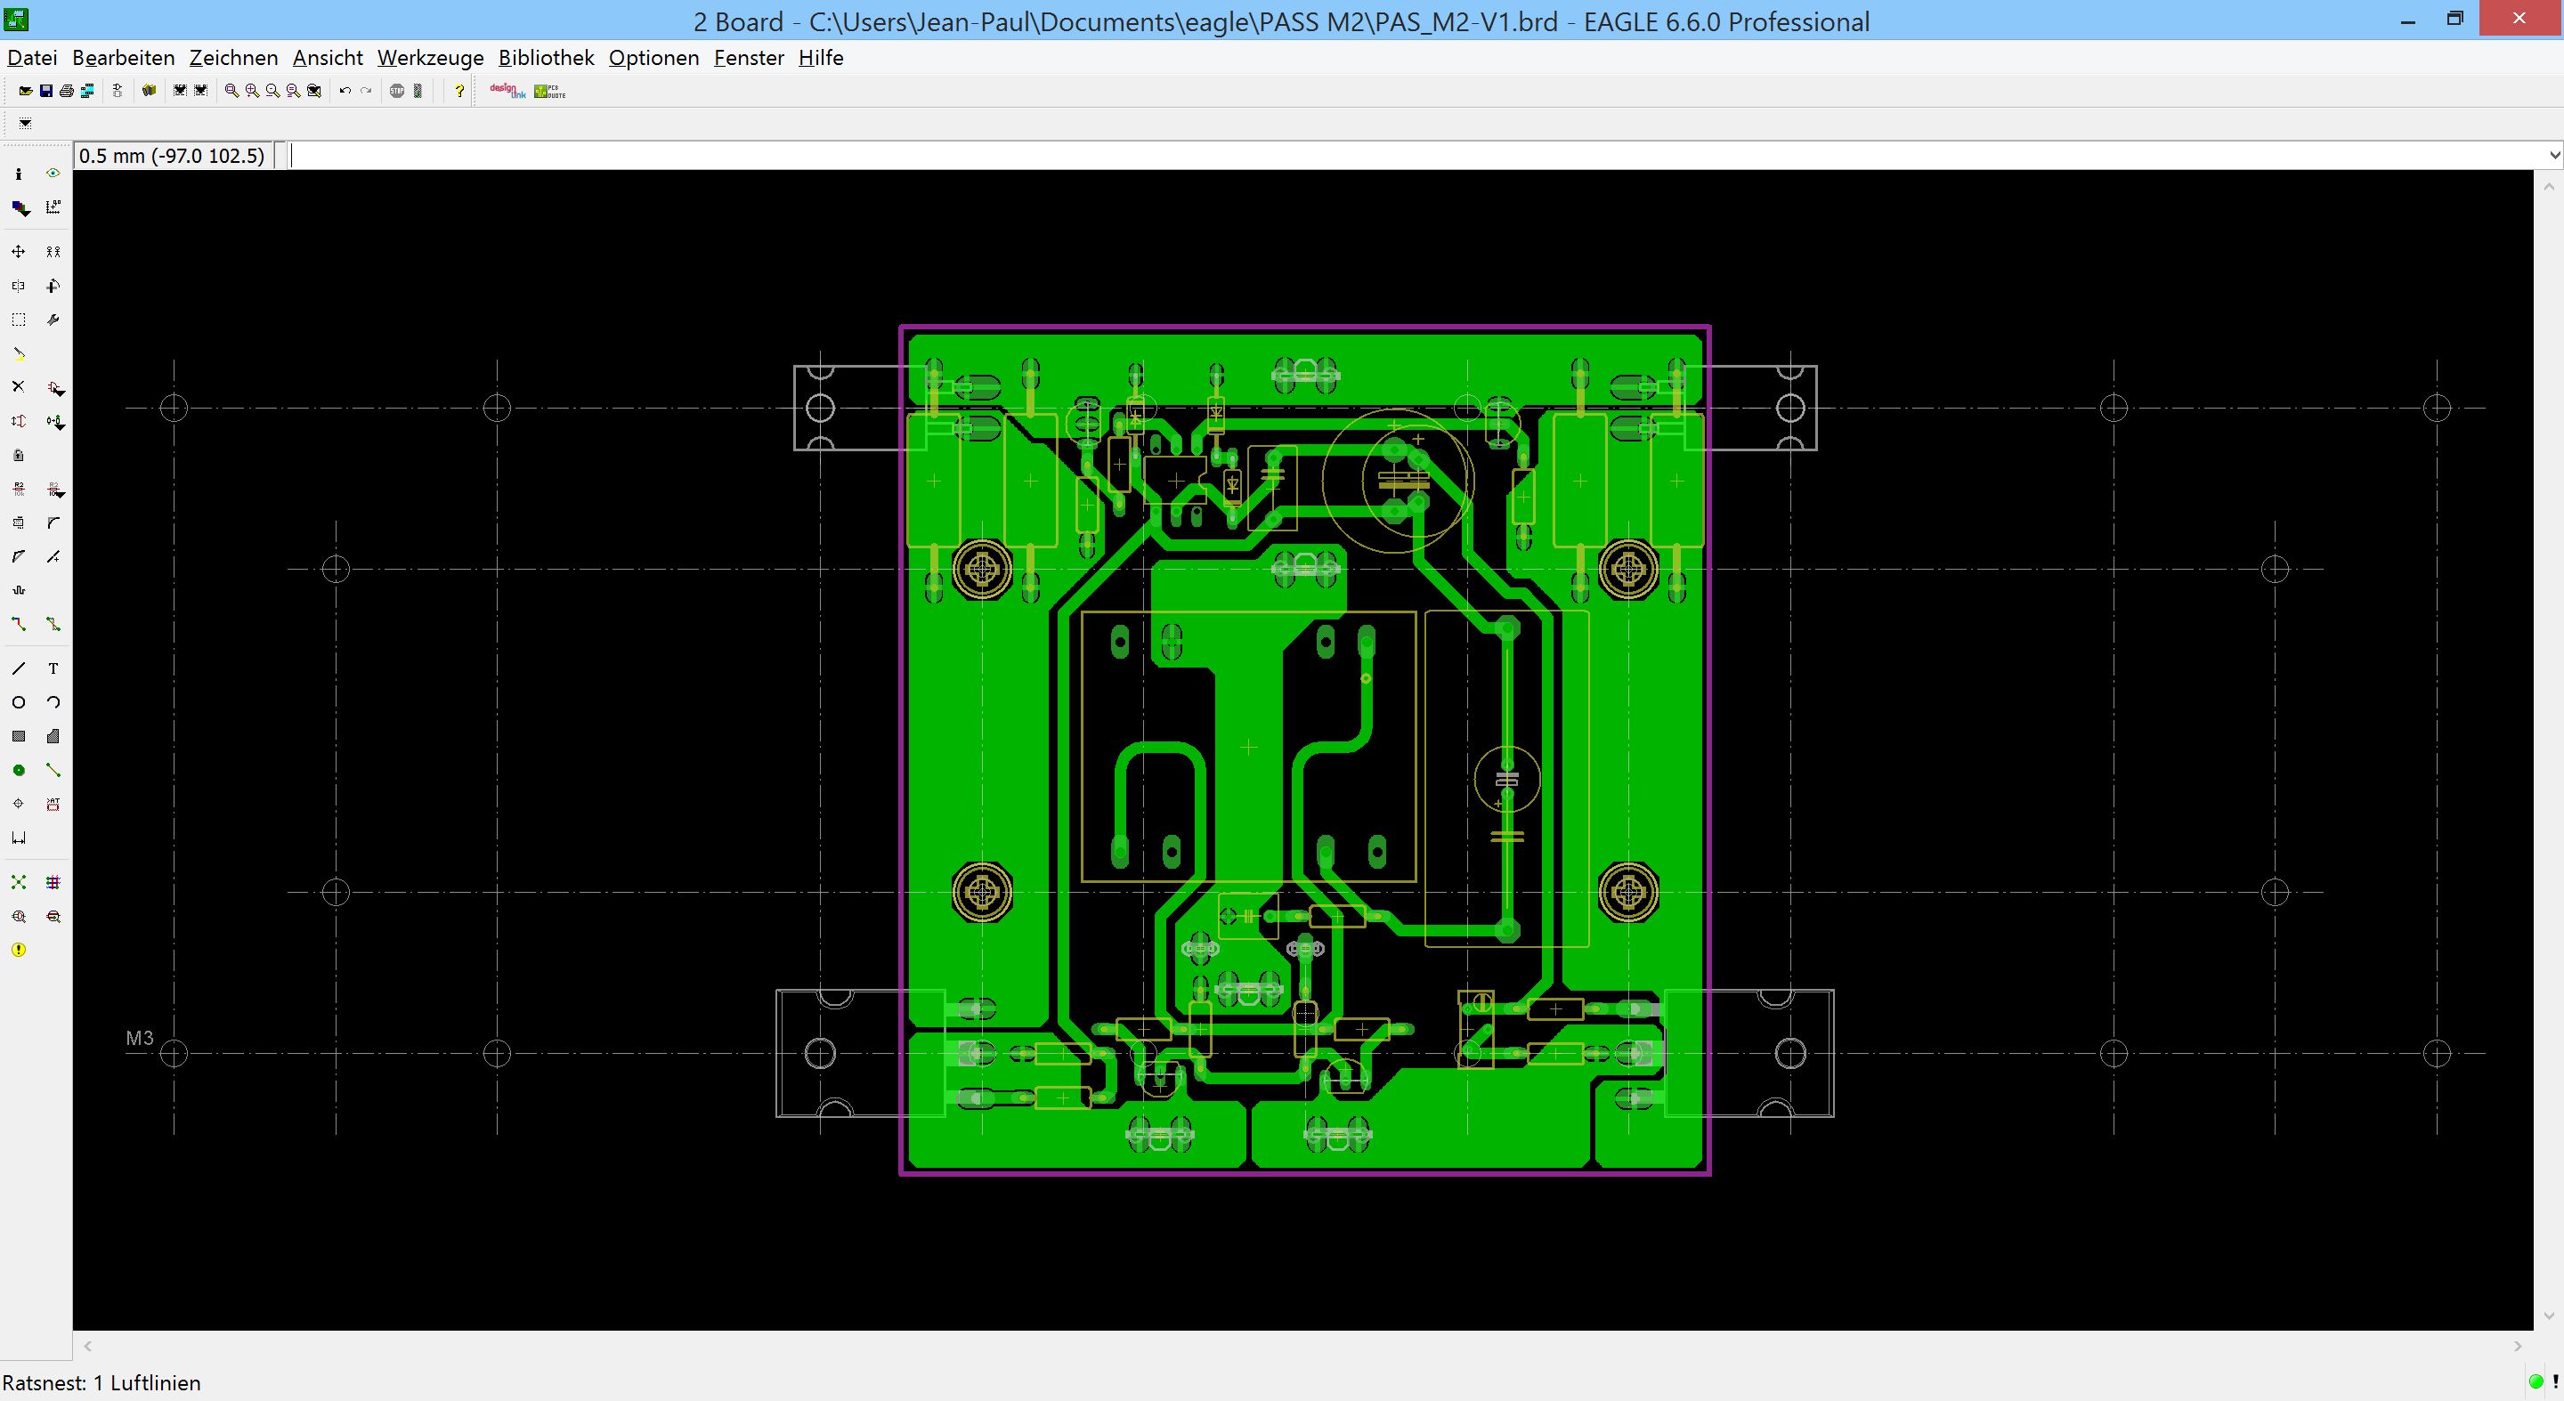Open the Bibliothek menu

547,58
